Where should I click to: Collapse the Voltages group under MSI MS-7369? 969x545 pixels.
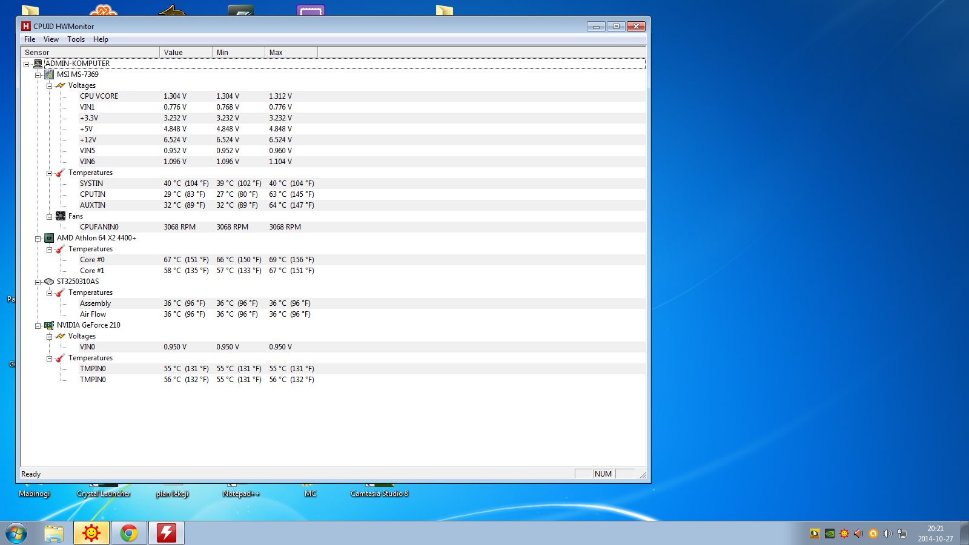[x=50, y=86]
